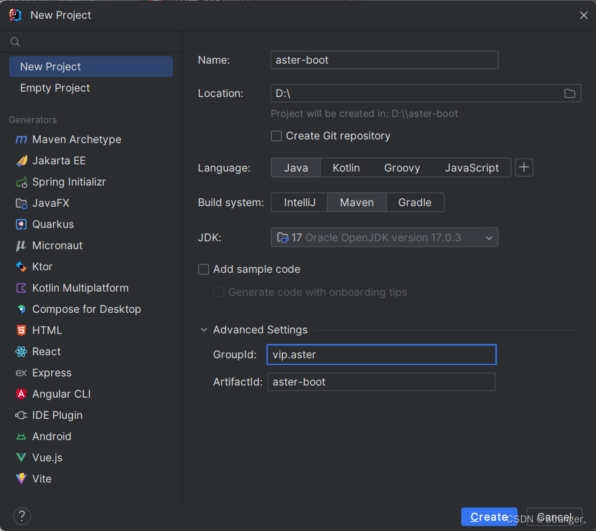Choose Maven build system
Image resolution: width=596 pixels, height=531 pixels.
357,202
